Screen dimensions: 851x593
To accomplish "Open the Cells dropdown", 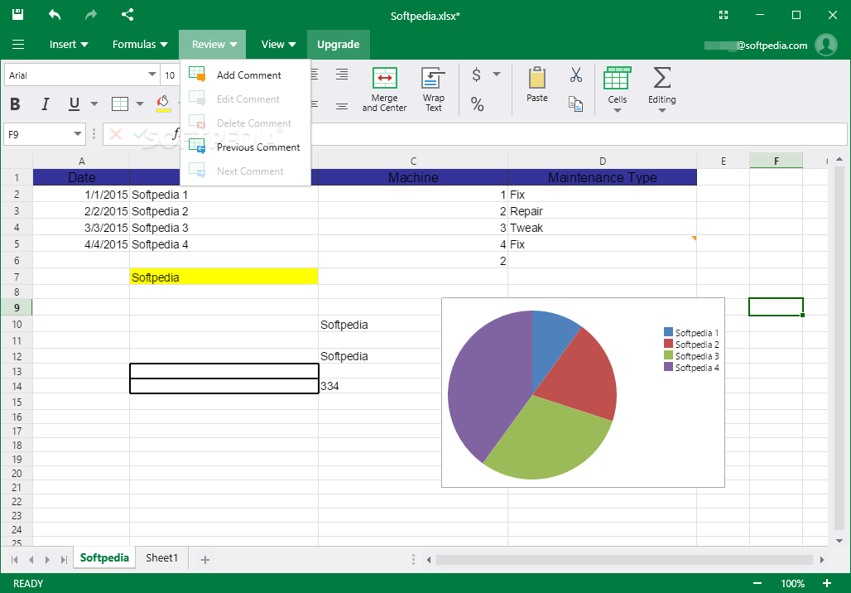I will (617, 89).
